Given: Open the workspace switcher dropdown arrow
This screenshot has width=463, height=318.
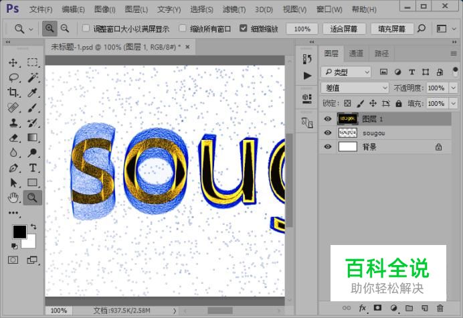Looking at the screenshot, I should point(454,29).
